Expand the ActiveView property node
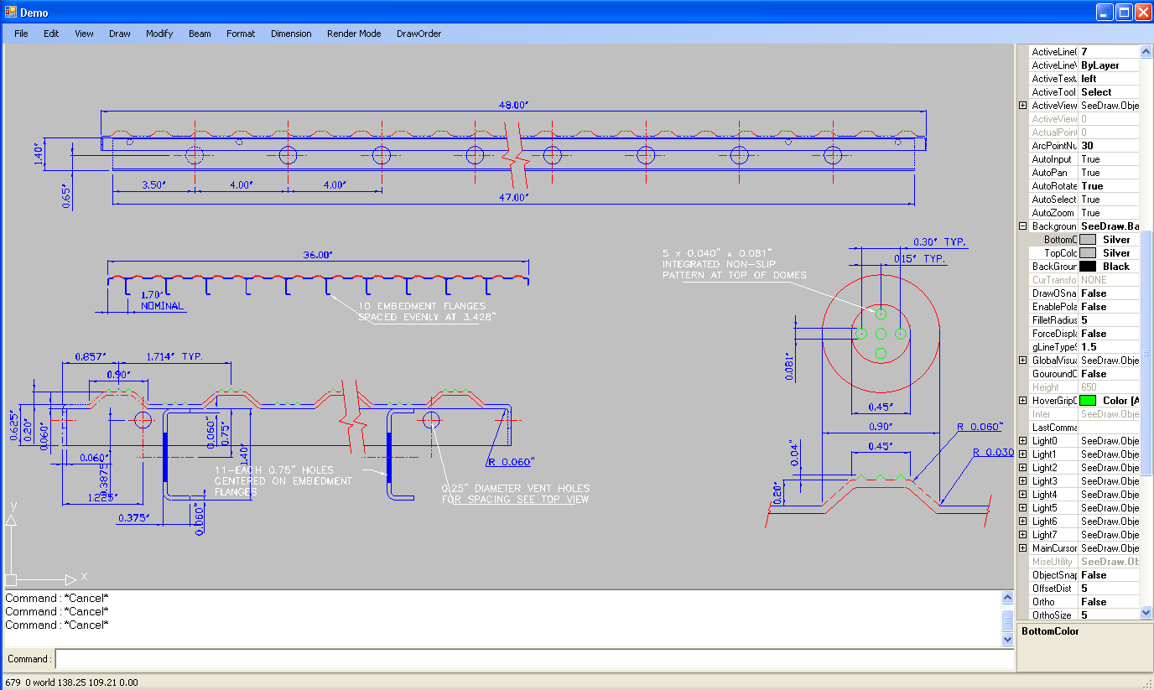This screenshot has height=690, width=1154. click(1022, 106)
